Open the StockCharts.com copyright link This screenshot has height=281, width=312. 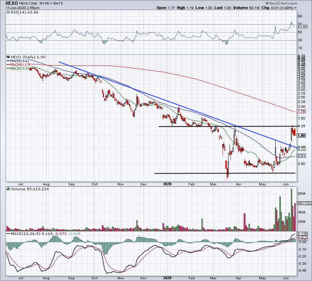(281, 3)
